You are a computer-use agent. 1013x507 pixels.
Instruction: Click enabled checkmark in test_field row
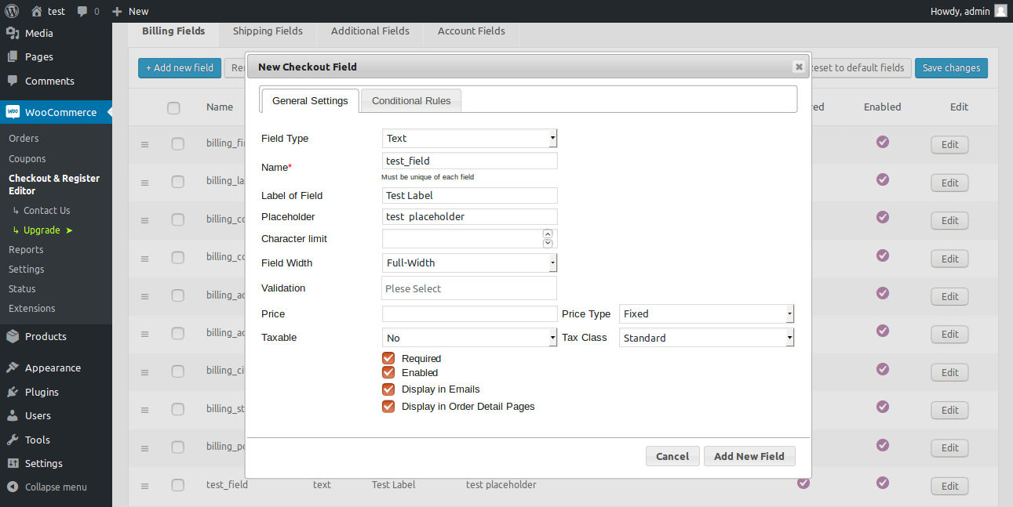tap(883, 483)
